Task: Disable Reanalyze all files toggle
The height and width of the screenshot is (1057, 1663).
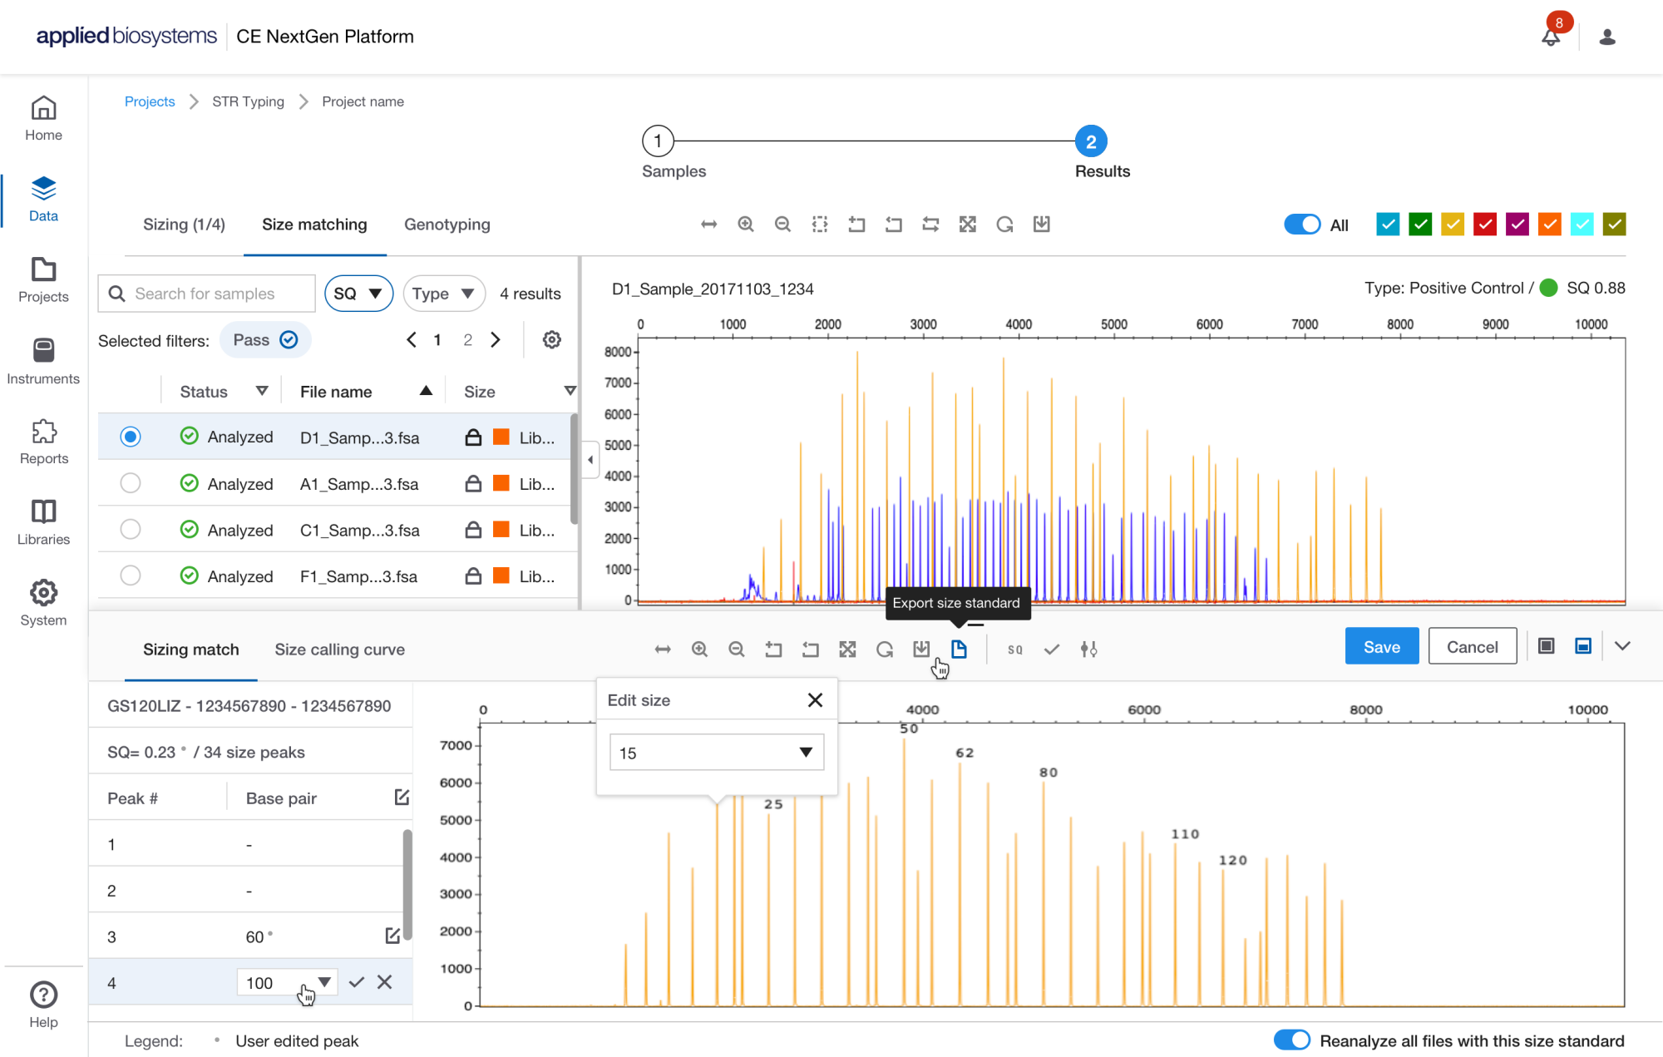Action: (1291, 1040)
